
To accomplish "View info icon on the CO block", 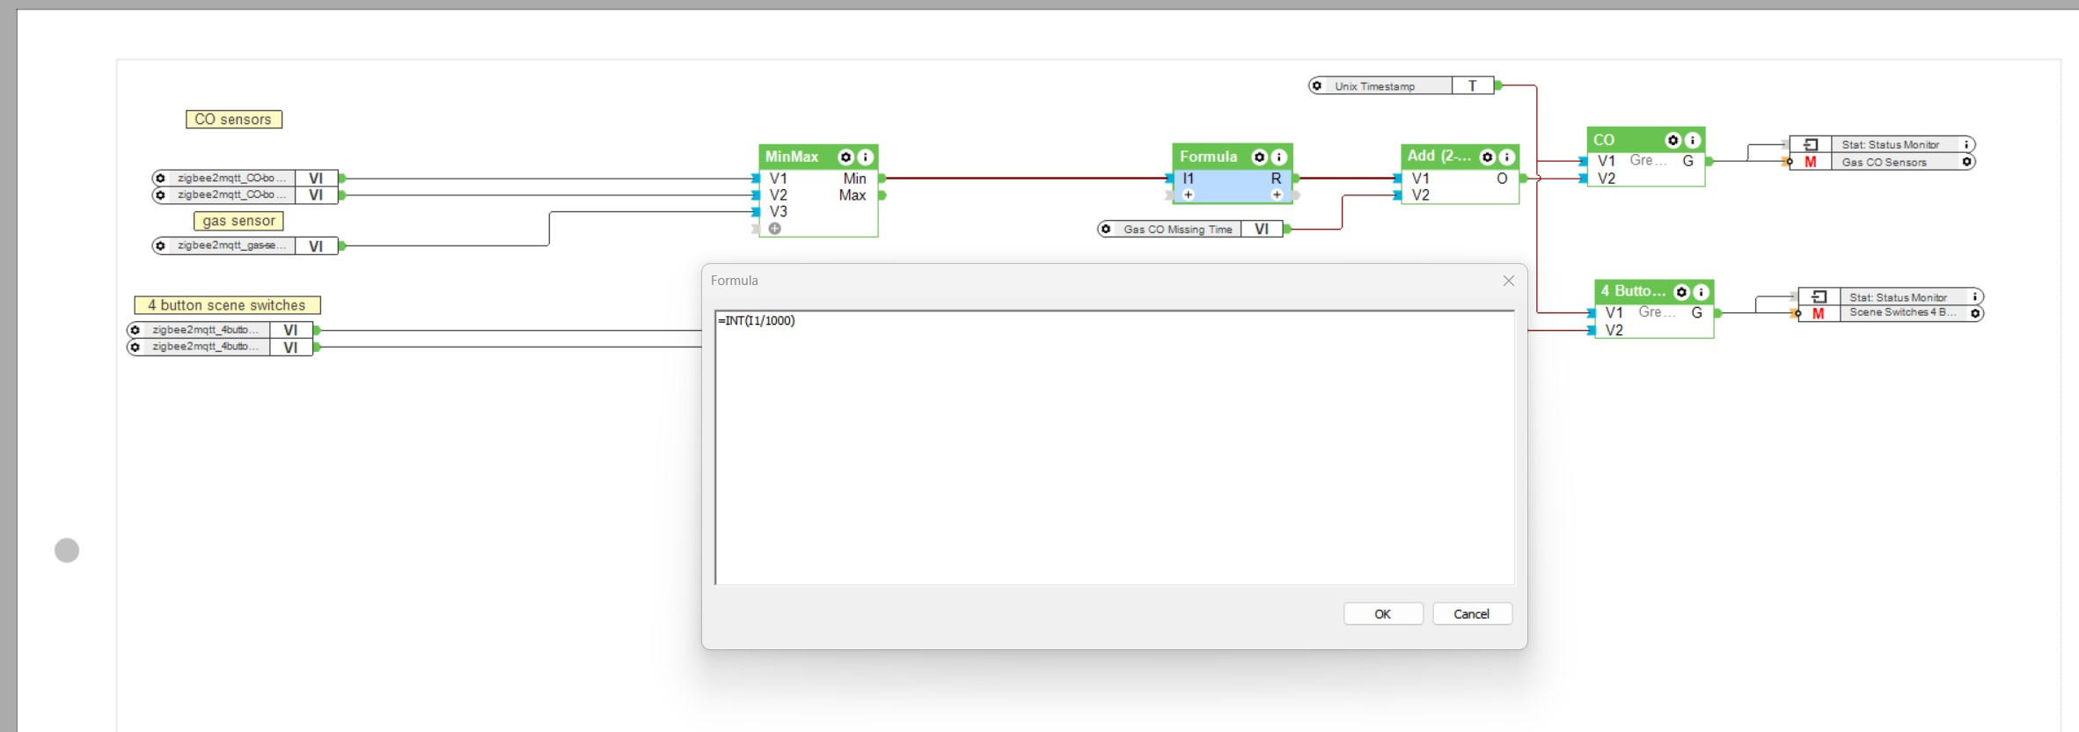I will pyautogui.click(x=1693, y=140).
